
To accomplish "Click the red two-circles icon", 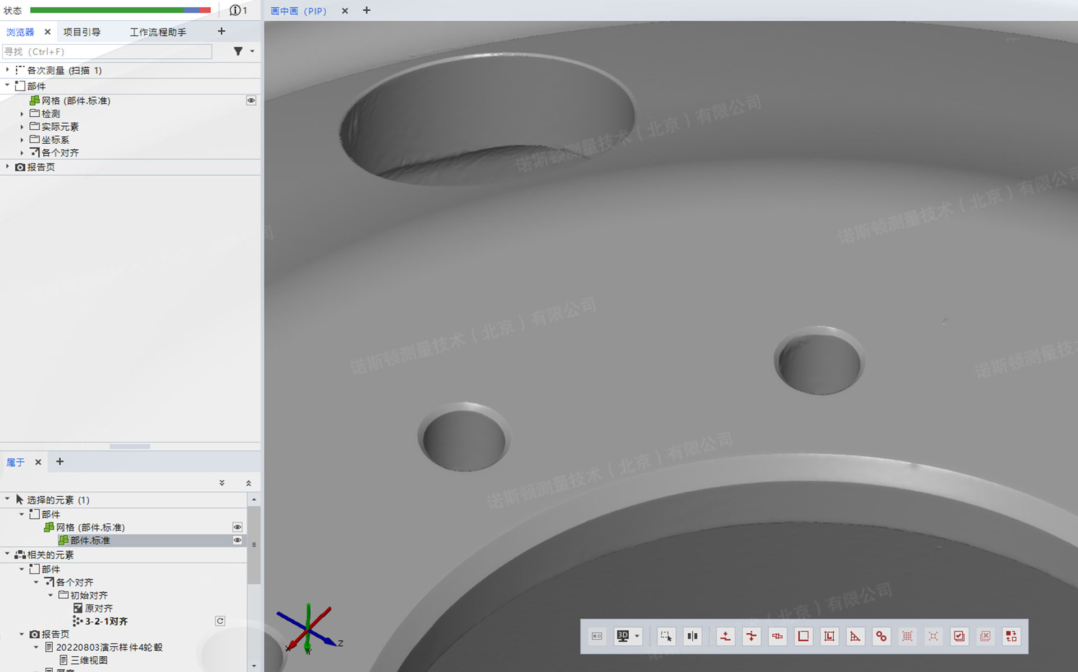I will (x=881, y=636).
